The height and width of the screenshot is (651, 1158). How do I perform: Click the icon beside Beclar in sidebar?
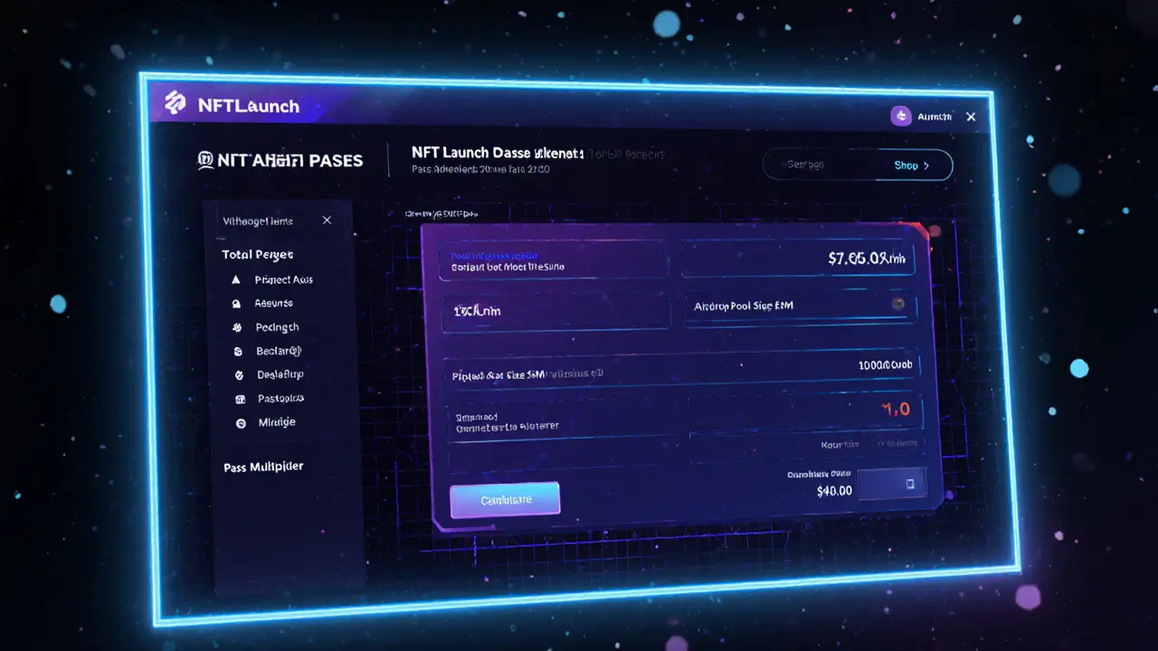coord(238,352)
